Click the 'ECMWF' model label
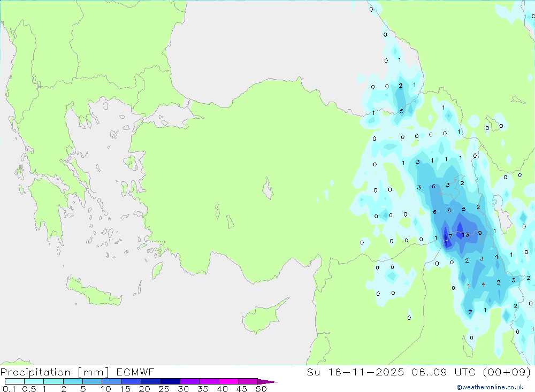The width and height of the screenshot is (535, 392). 135,372
